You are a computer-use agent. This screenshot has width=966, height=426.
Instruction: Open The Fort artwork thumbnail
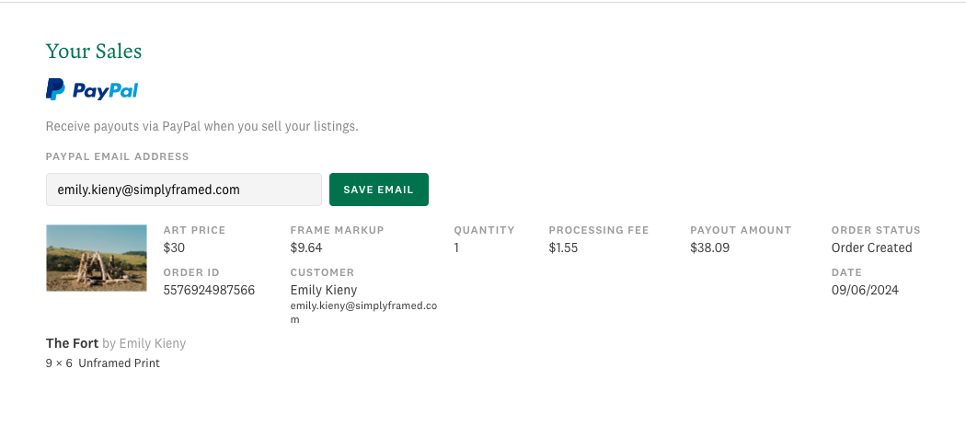[x=97, y=258]
